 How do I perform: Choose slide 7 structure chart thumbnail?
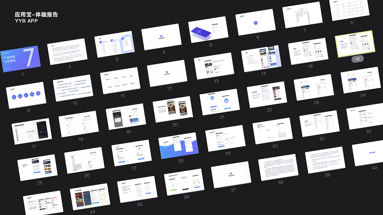303,15
